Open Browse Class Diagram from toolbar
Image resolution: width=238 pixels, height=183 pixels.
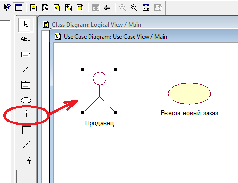(33, 8)
